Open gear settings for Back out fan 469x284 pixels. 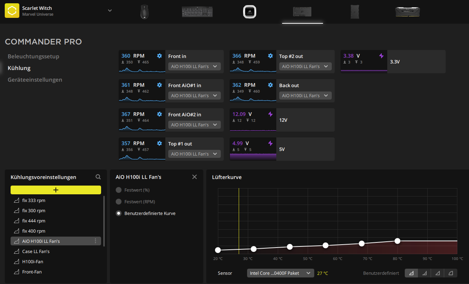270,85
